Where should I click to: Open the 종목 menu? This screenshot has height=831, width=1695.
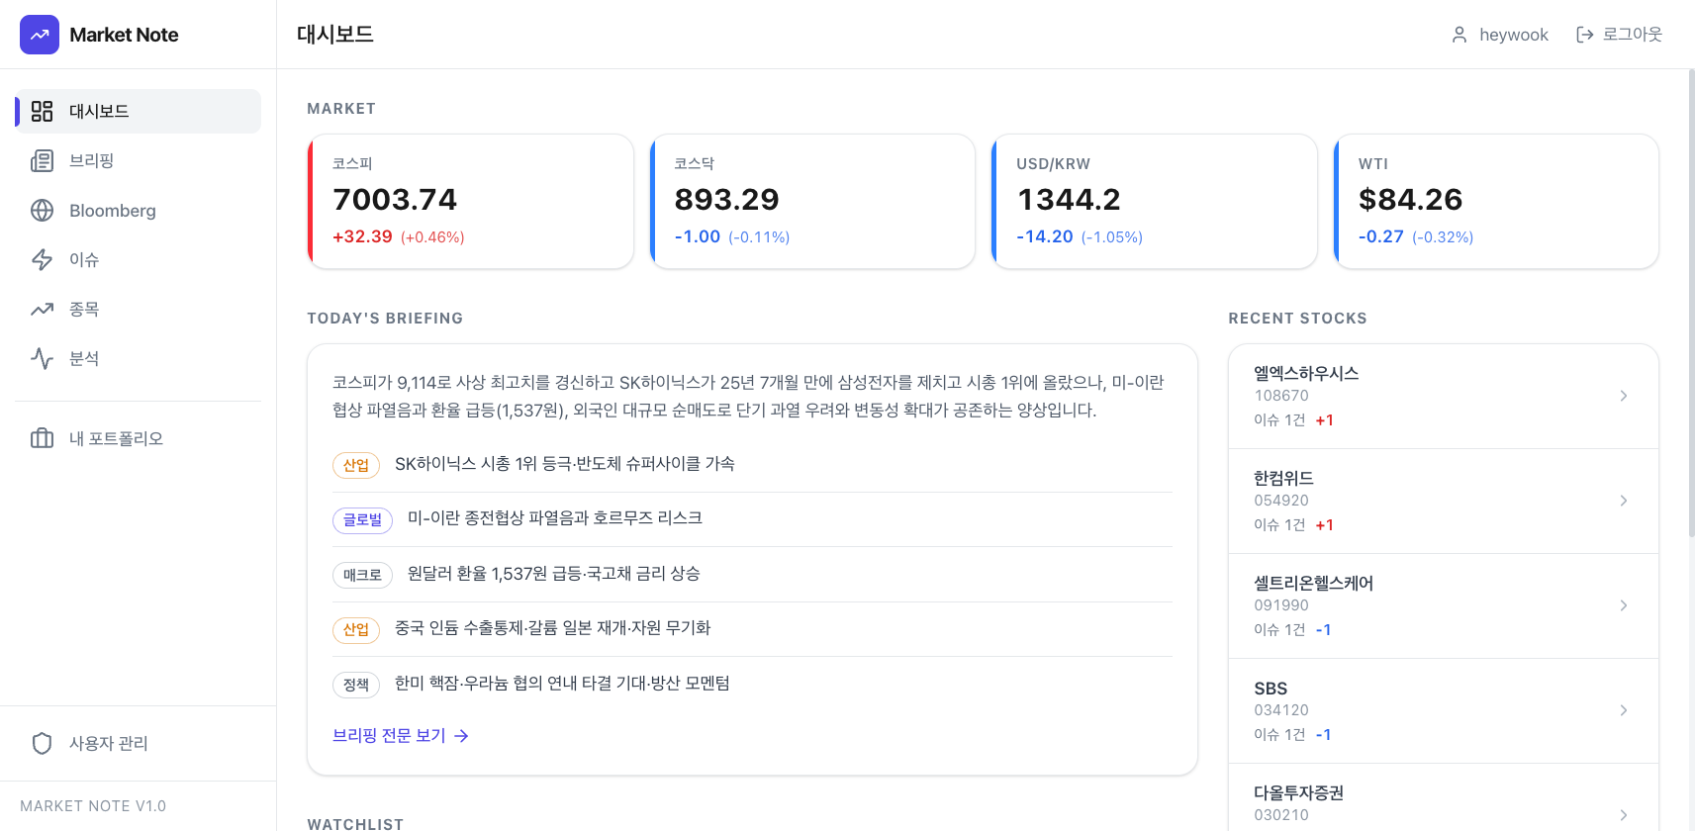tap(139, 309)
